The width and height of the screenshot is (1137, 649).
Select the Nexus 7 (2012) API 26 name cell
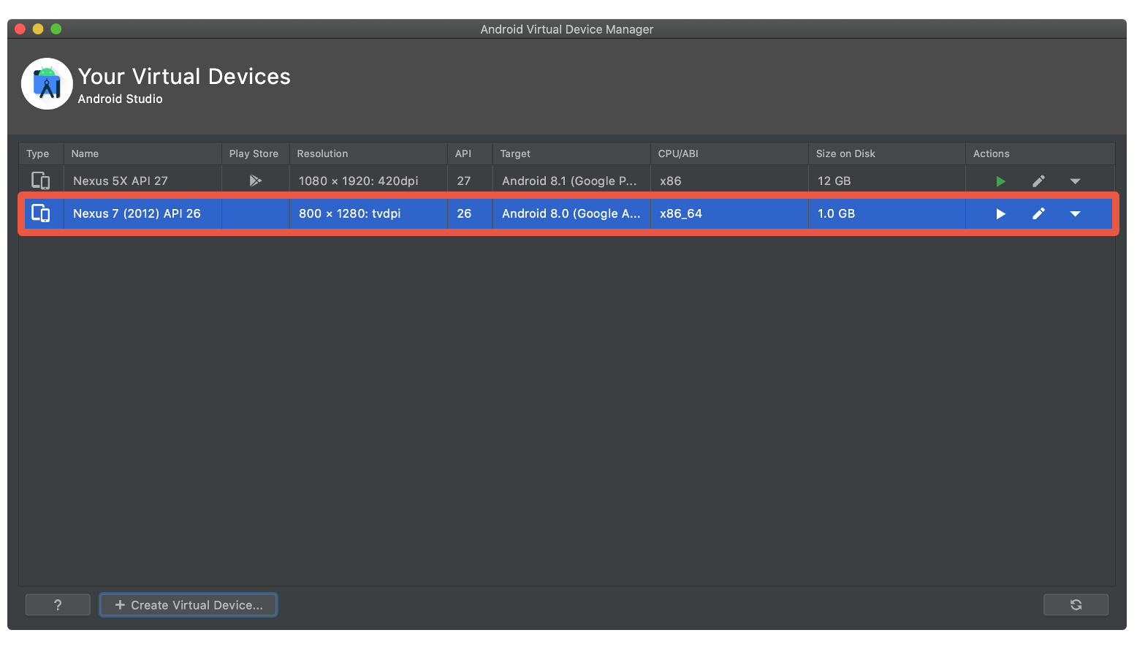(142, 213)
